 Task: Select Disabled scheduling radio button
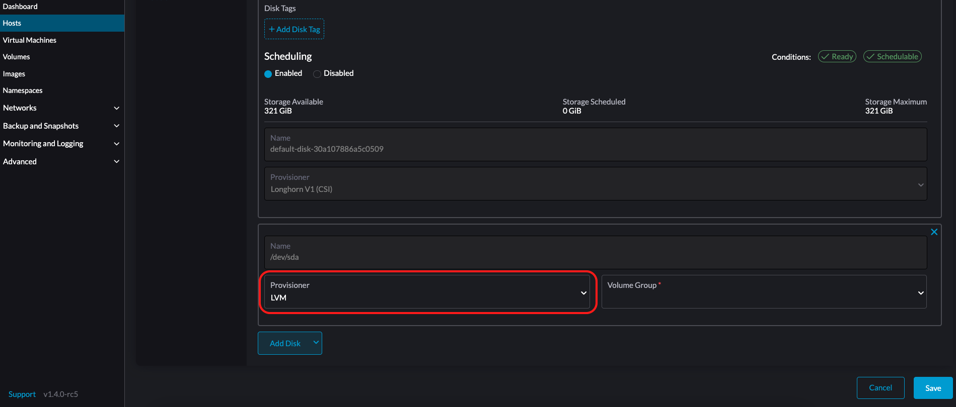click(x=317, y=74)
